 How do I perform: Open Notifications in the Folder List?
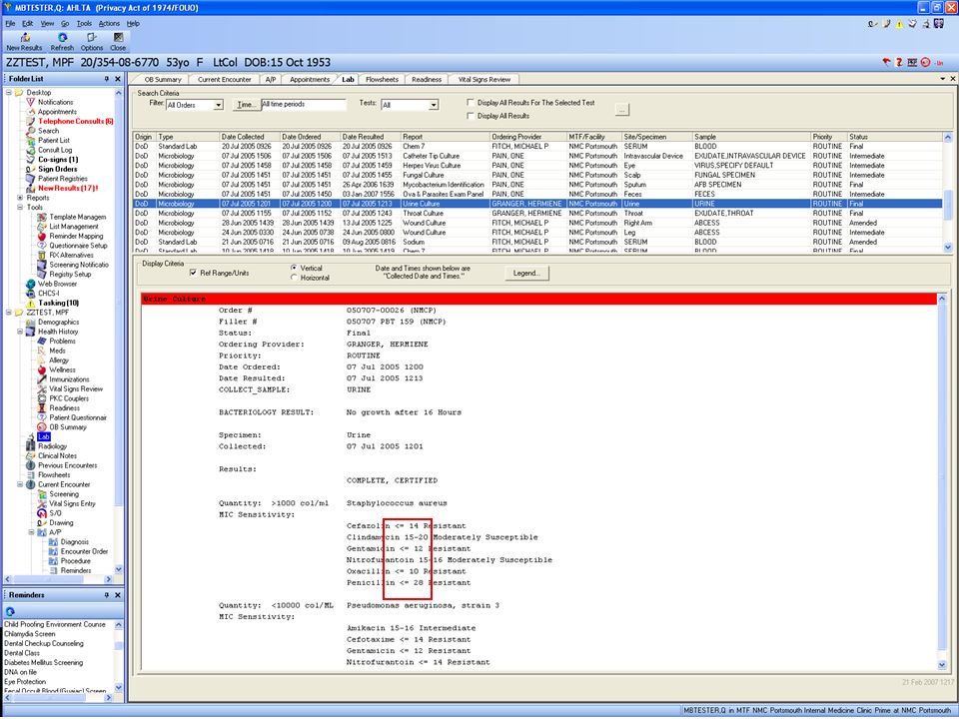pos(55,102)
